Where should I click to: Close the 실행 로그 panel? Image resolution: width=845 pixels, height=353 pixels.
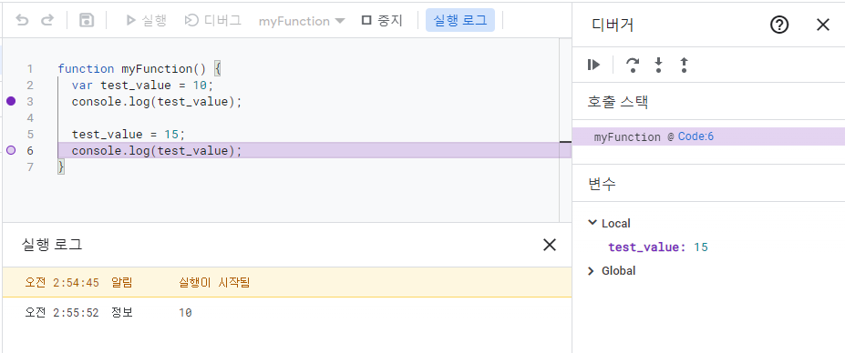tap(549, 245)
